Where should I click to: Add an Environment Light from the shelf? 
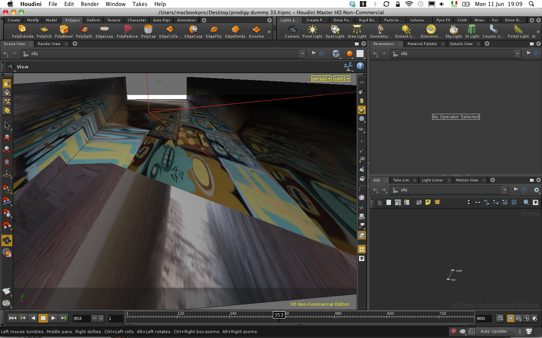pos(431,32)
